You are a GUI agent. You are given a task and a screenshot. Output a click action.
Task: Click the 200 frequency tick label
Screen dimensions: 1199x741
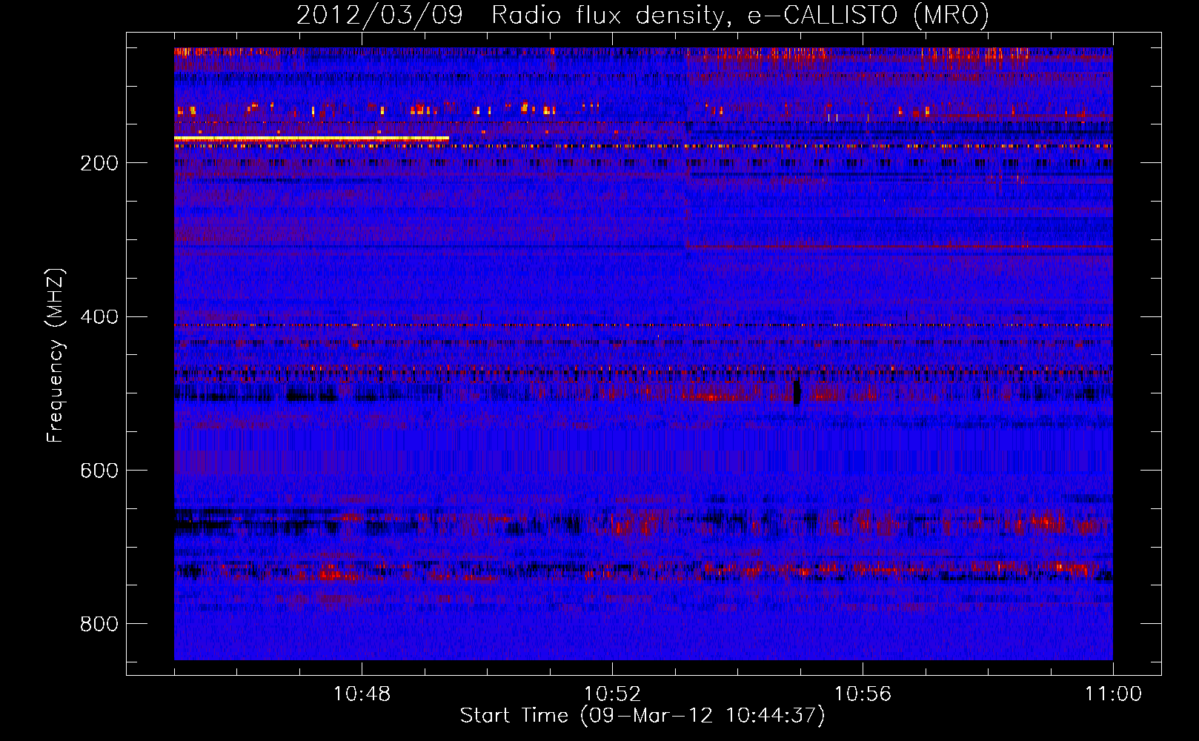pos(99,163)
